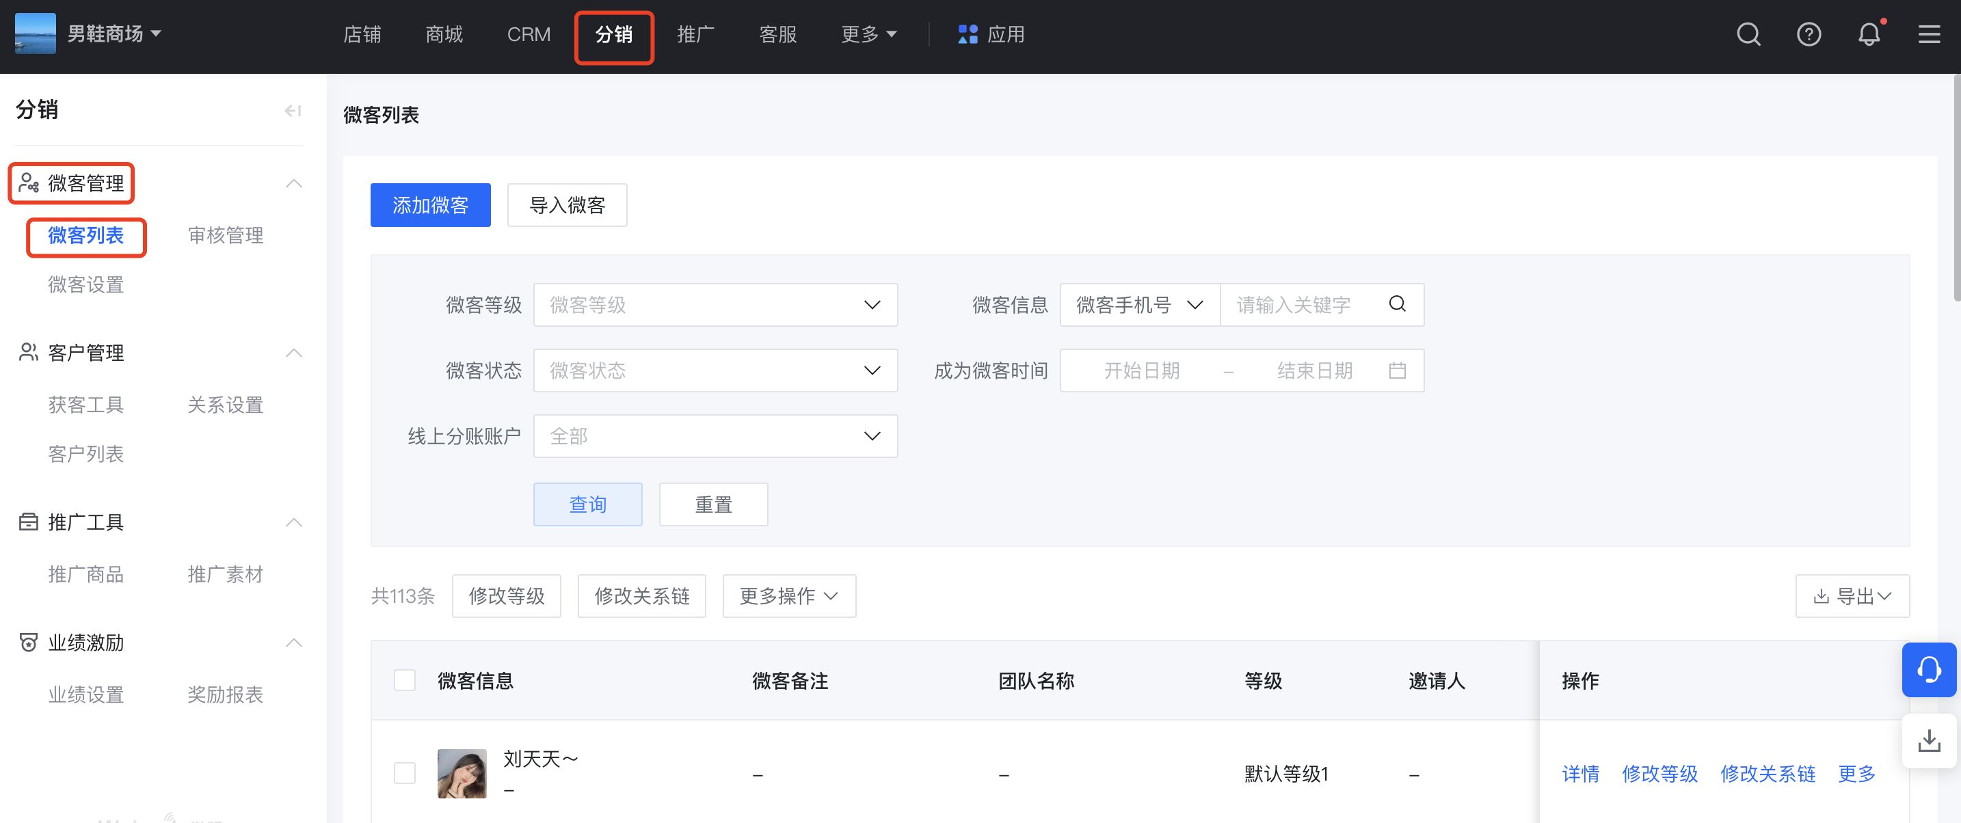
Task: Open the hamburger menu icon
Action: point(1928,34)
